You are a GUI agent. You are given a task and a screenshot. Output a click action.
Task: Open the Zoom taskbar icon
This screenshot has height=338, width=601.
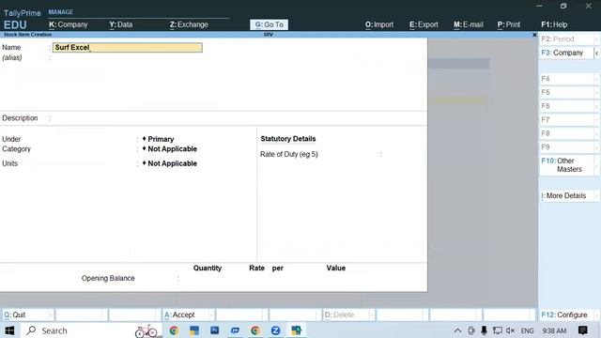click(x=275, y=330)
